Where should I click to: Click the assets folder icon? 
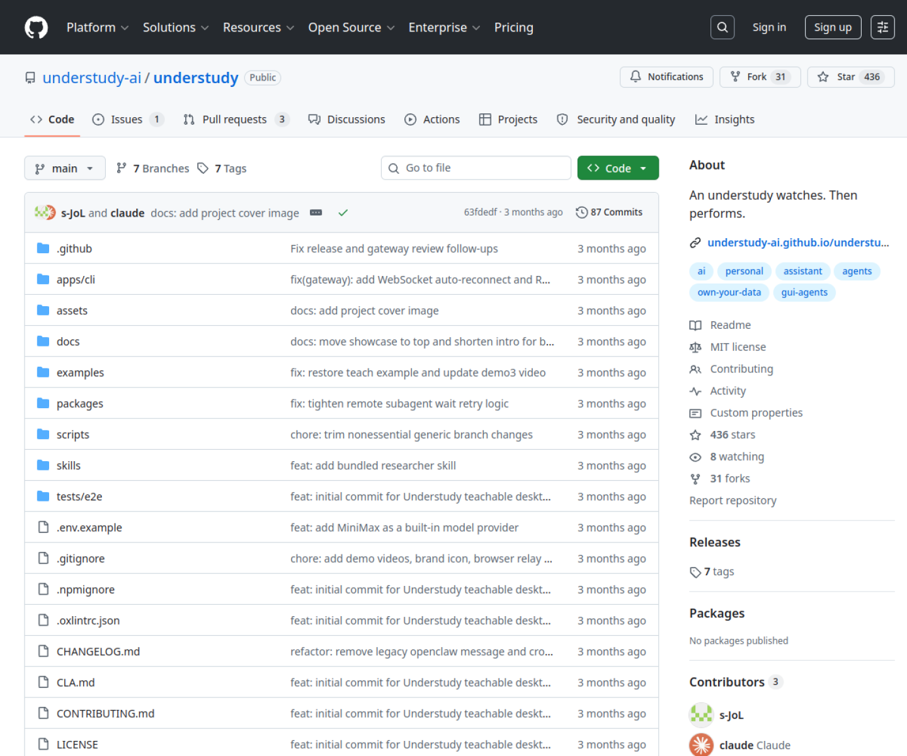[43, 310]
